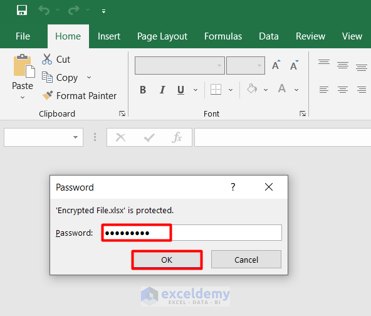Click Bottom Align icon

[x=362, y=68]
